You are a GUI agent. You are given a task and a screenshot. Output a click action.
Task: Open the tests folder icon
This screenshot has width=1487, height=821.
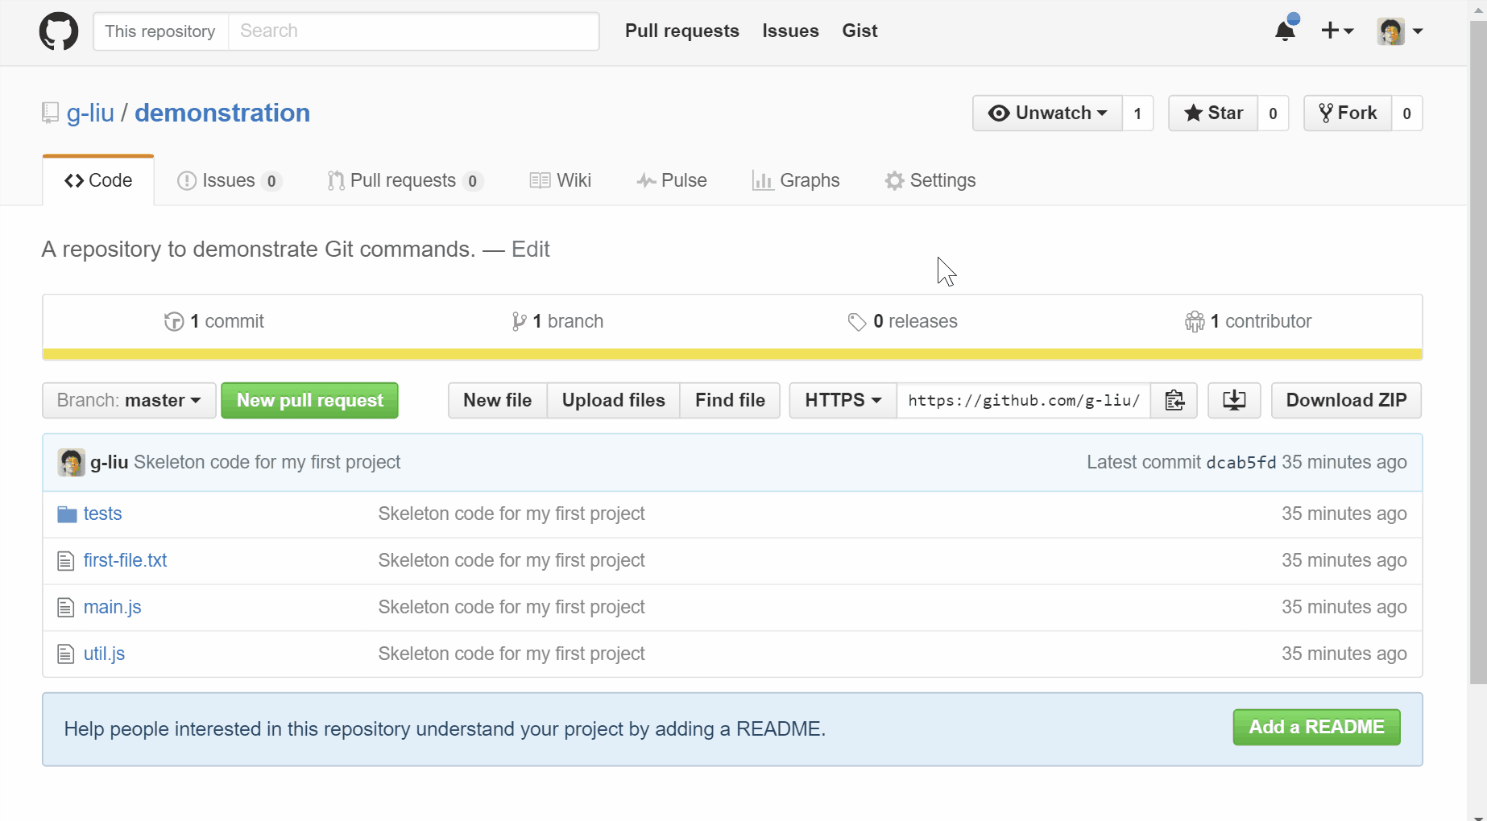[x=67, y=514]
